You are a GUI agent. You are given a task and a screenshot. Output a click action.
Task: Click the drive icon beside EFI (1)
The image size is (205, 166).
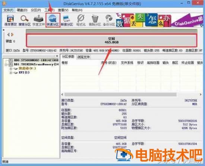[x=16, y=73]
